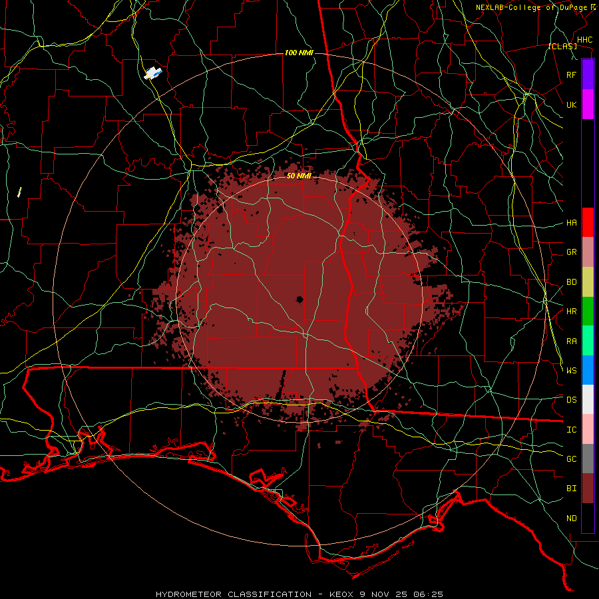This screenshot has width=599, height=599.
Task: Click the GR legend label
Action: [x=571, y=252]
